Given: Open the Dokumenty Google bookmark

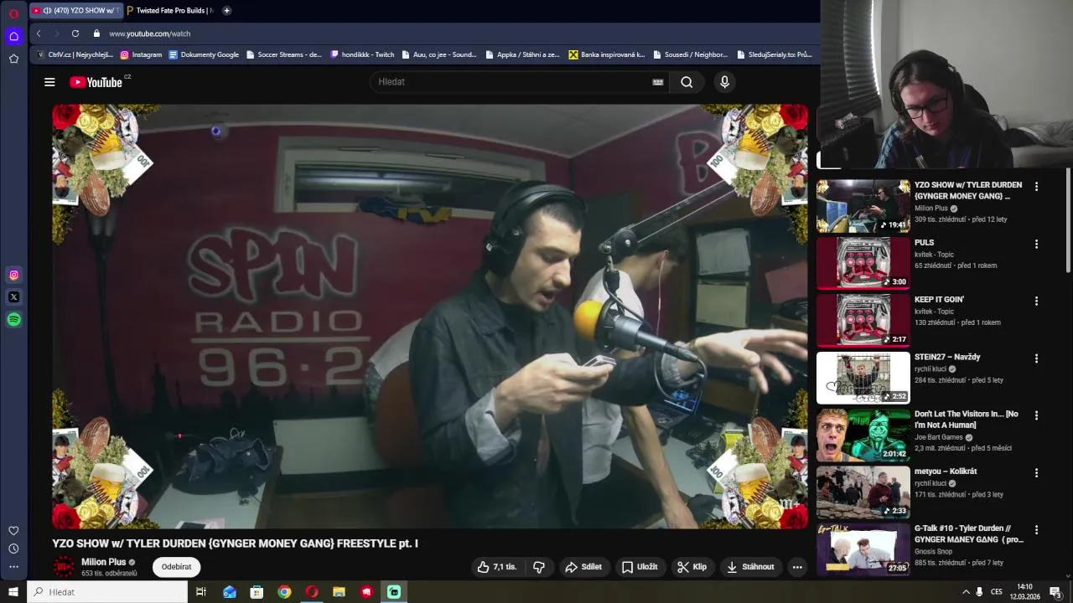Looking at the screenshot, I should pos(204,54).
